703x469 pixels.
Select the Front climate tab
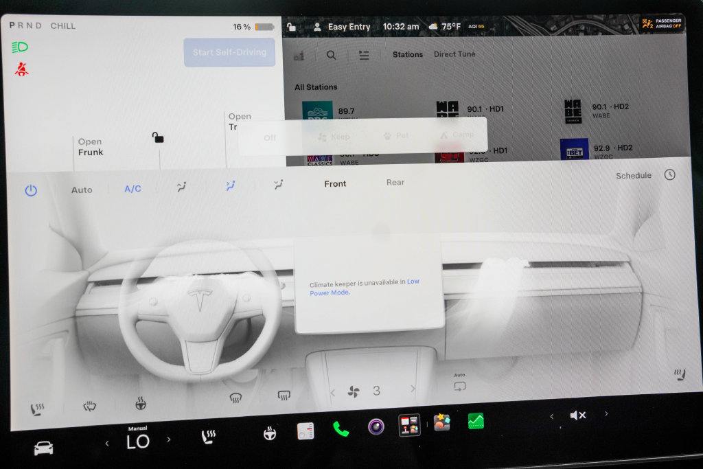click(x=335, y=183)
